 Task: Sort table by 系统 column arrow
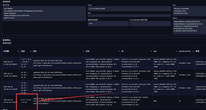coord(119,51)
